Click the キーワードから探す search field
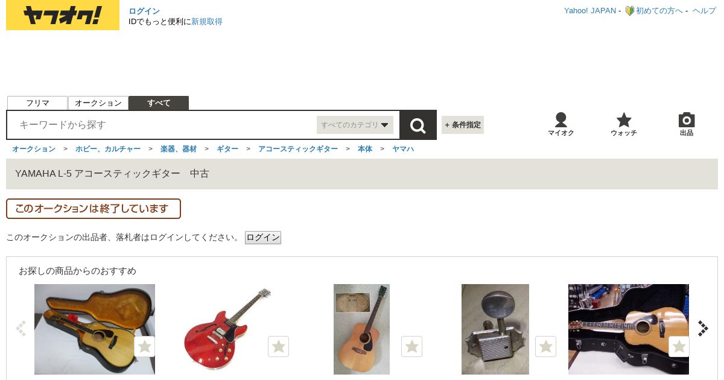The width and height of the screenshot is (724, 380). (162, 125)
